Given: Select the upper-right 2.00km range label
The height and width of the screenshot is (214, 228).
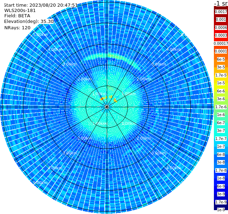Looking at the screenshot, I should pyautogui.click(x=144, y=79).
